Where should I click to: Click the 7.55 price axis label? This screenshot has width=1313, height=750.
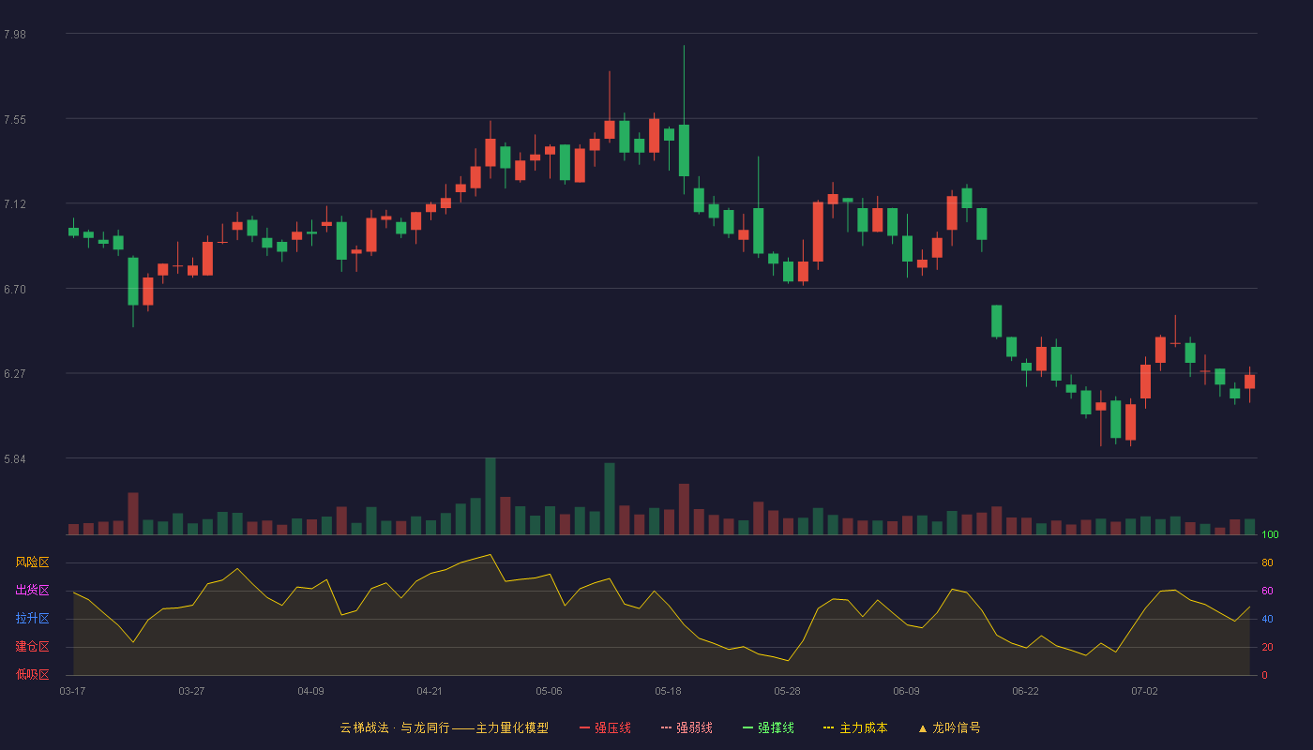pyautogui.click(x=15, y=120)
